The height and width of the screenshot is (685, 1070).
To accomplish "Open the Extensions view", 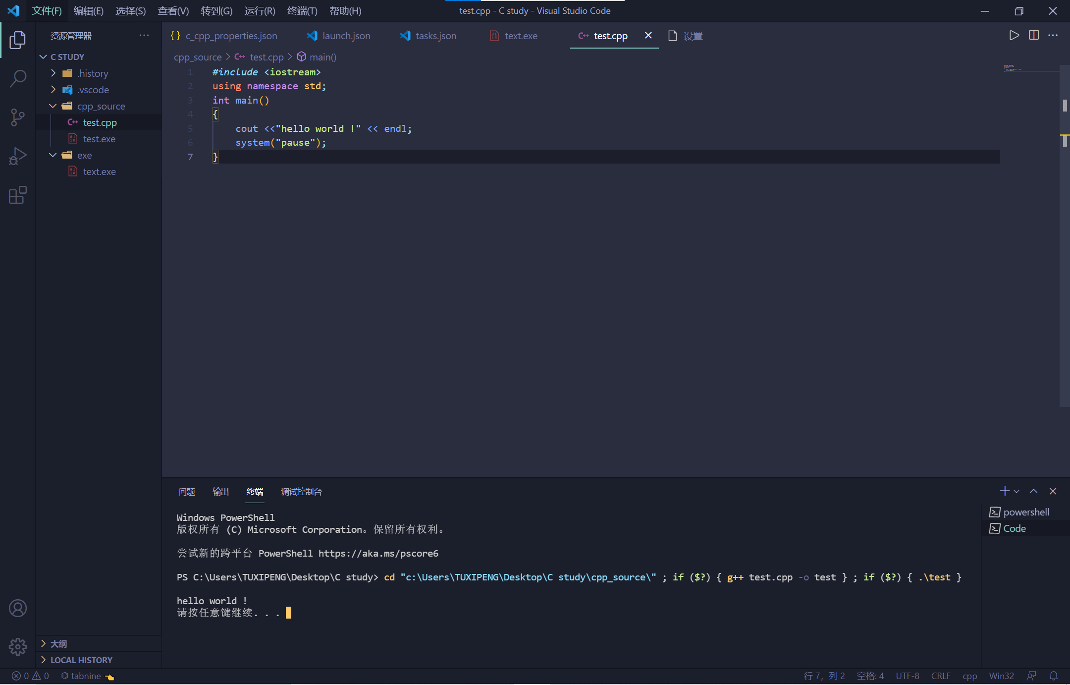I will tap(18, 195).
